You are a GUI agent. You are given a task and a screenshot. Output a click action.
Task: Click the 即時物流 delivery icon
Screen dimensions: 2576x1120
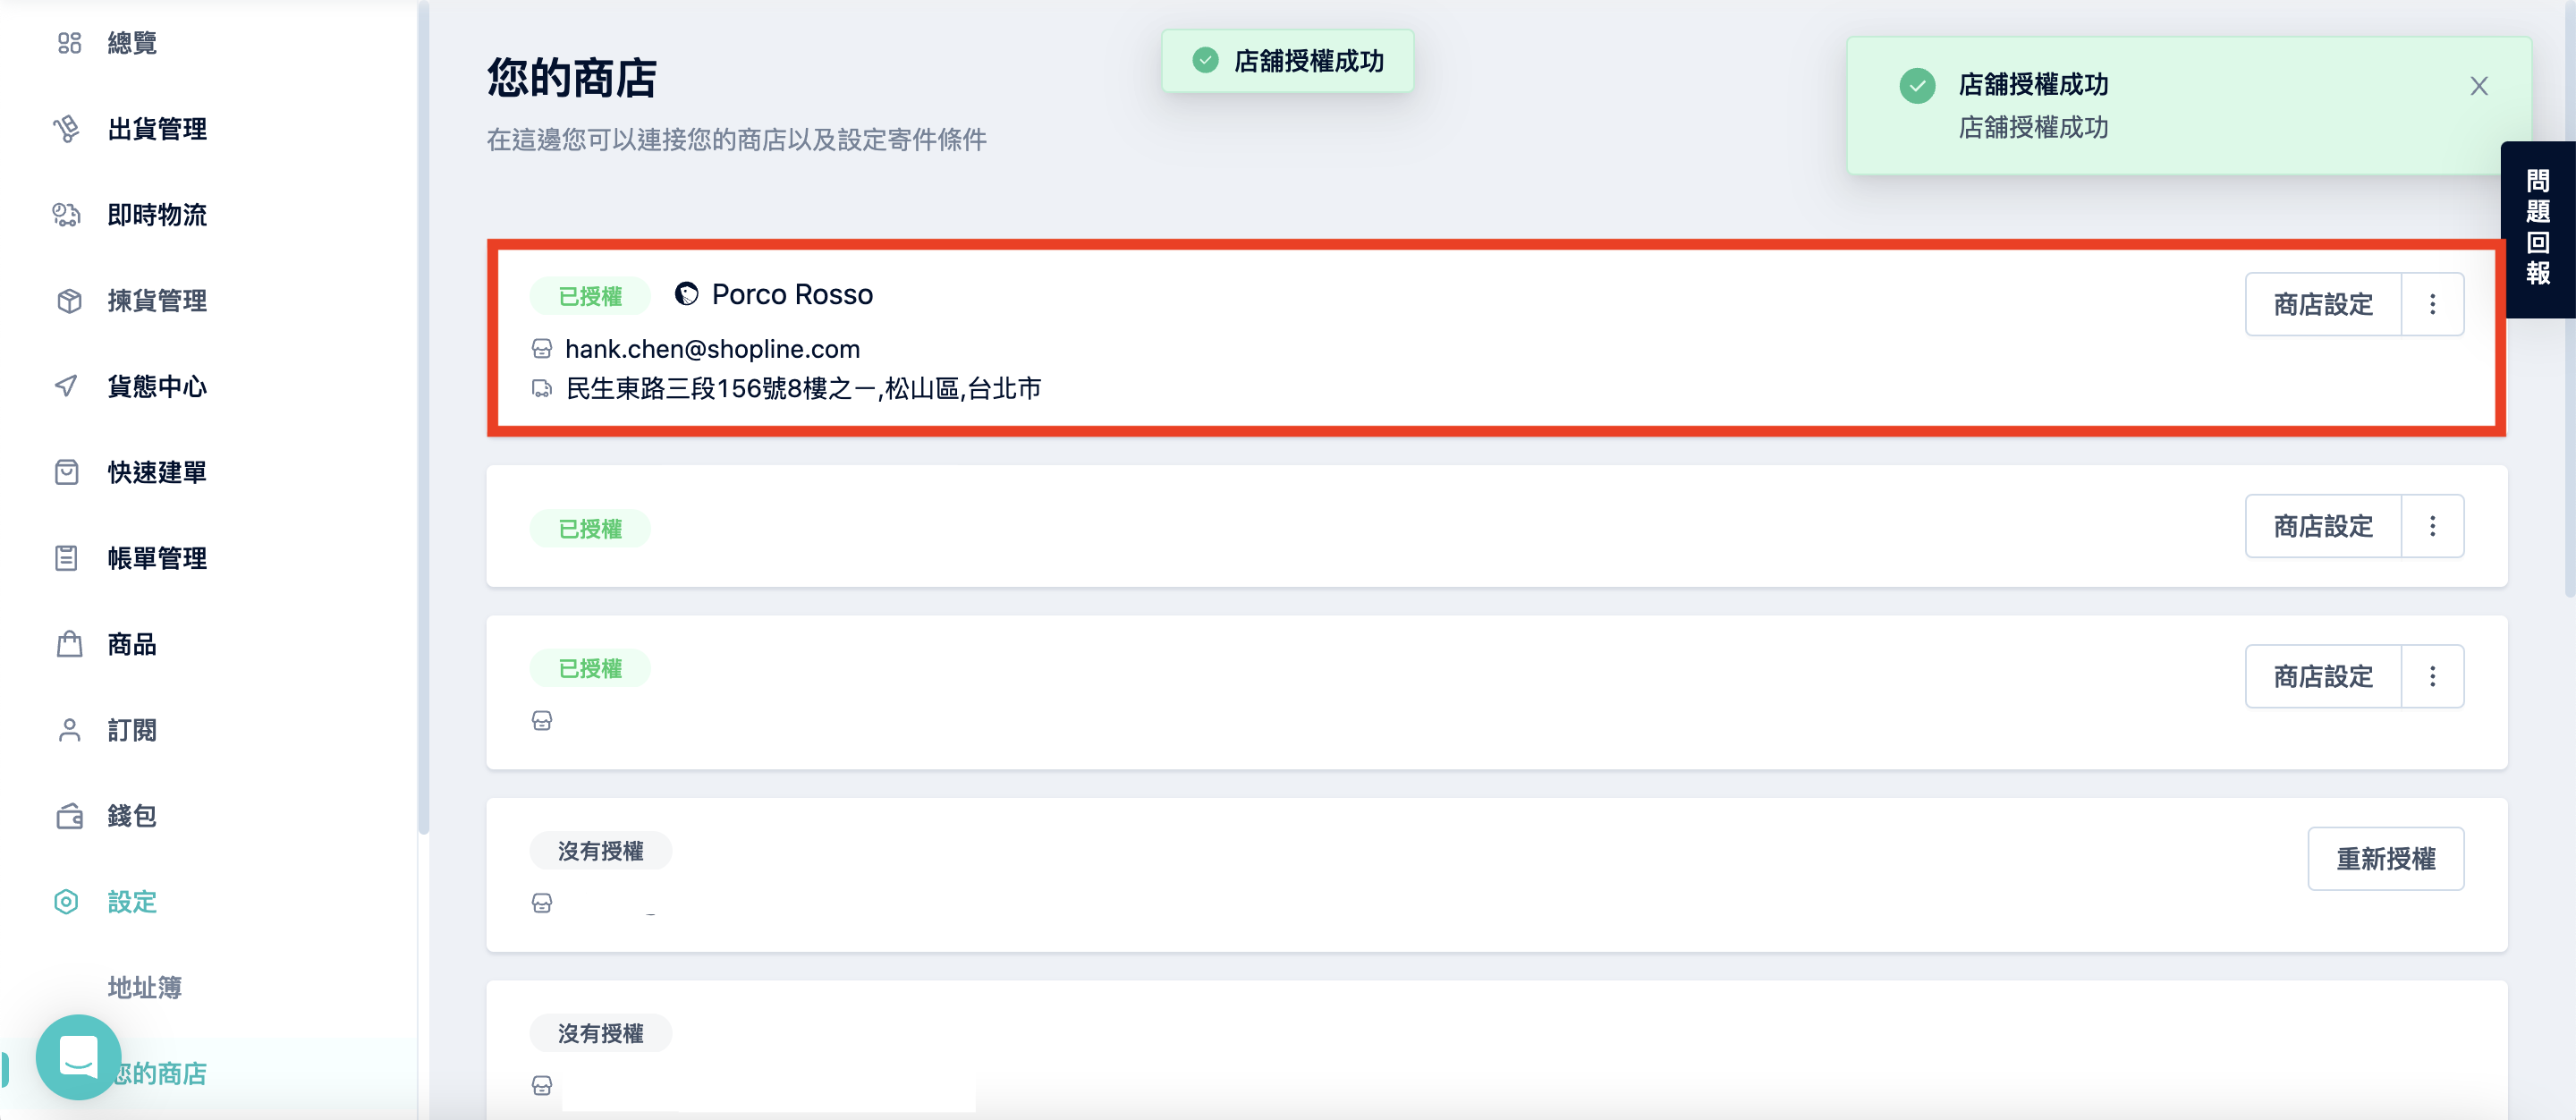pyautogui.click(x=67, y=215)
